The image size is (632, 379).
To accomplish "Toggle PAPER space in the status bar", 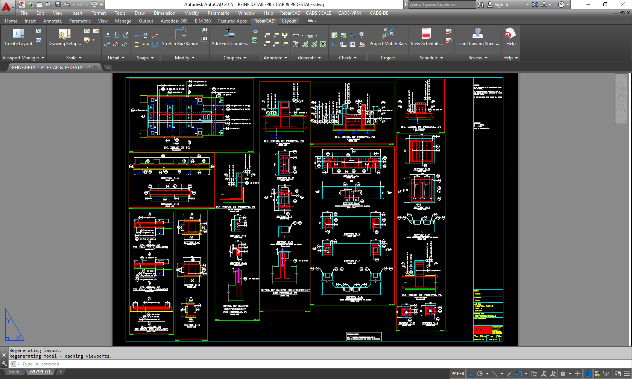I will [457, 373].
